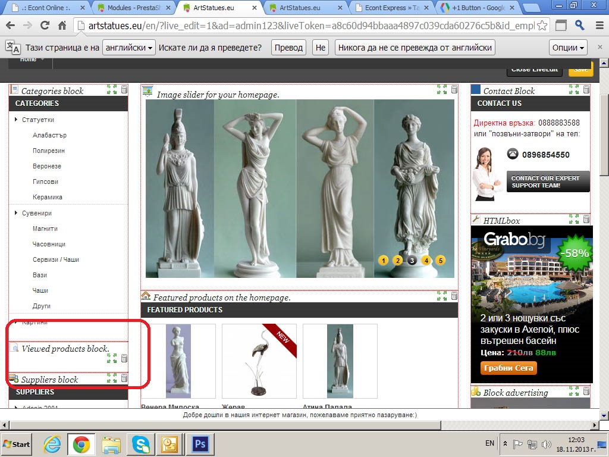
Task: Open the Chrome menu icon
Action: (x=599, y=26)
